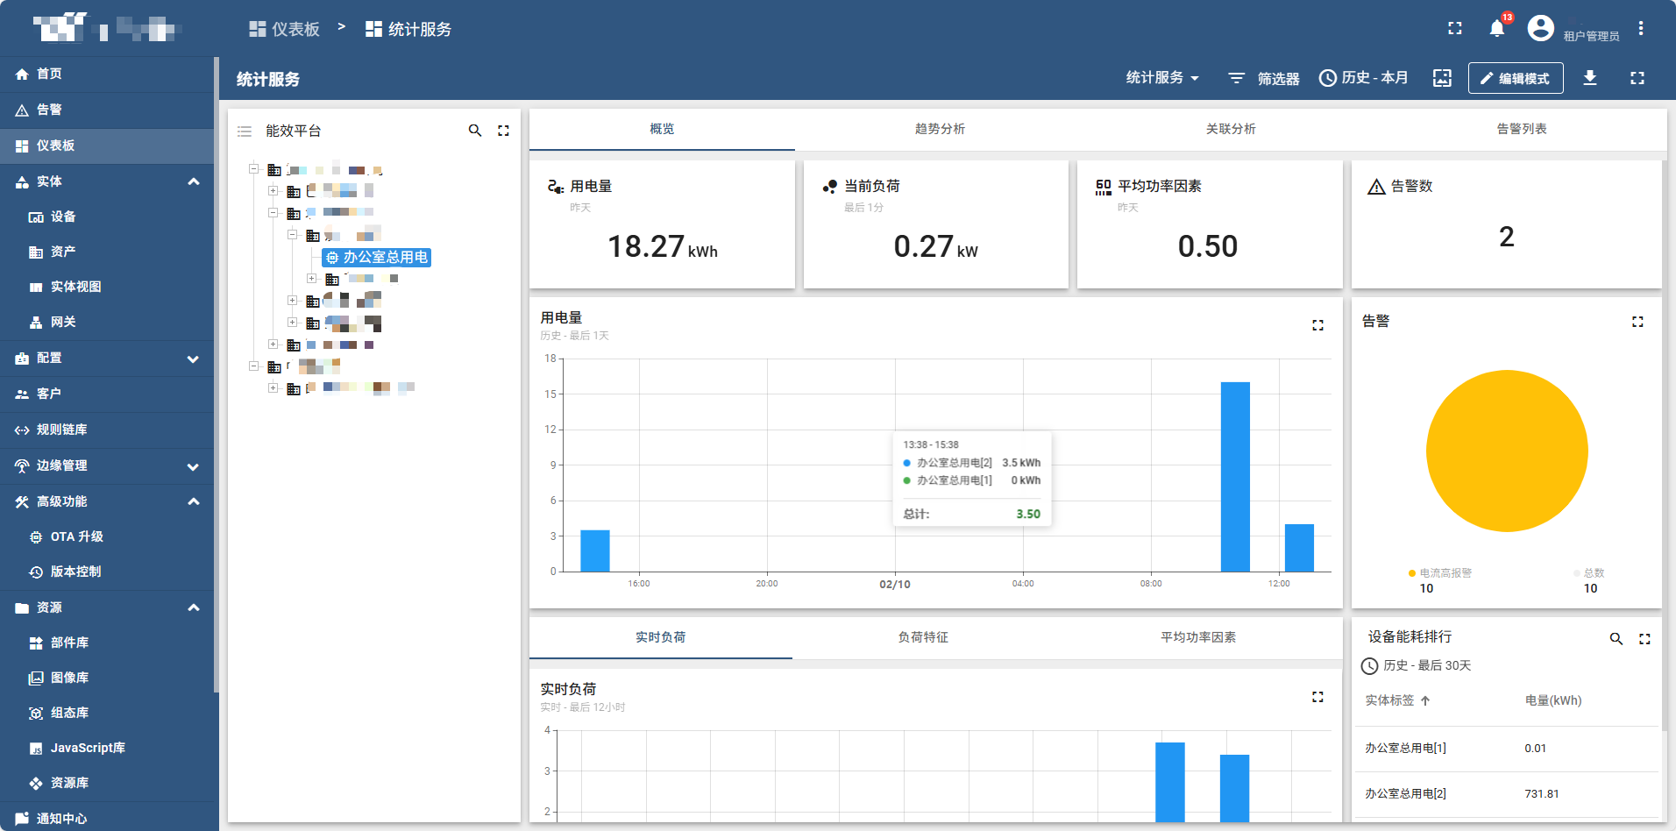Viewport: 1676px width, 831px height.
Task: Click the dashboard image update icon
Action: [1442, 78]
